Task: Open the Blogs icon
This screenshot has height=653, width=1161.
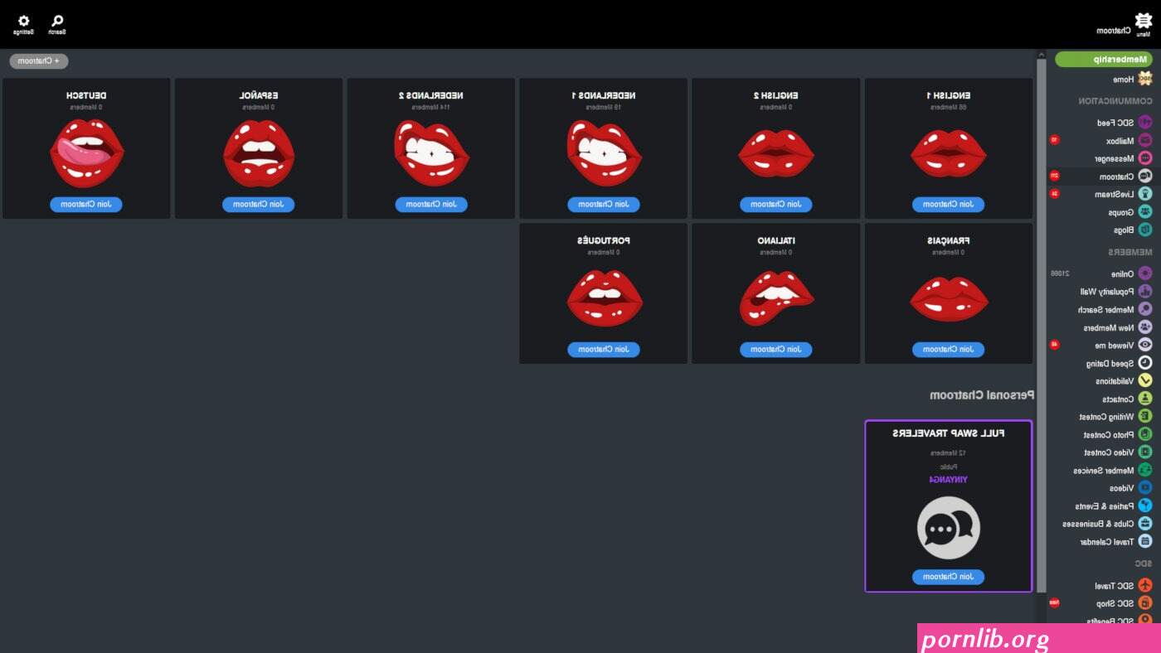Action: [x=1145, y=230]
